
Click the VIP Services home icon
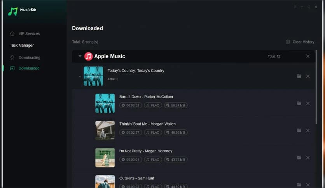(12, 33)
